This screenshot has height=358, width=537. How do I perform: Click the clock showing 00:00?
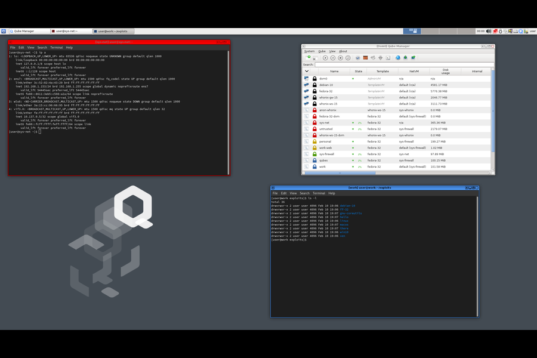click(x=480, y=31)
